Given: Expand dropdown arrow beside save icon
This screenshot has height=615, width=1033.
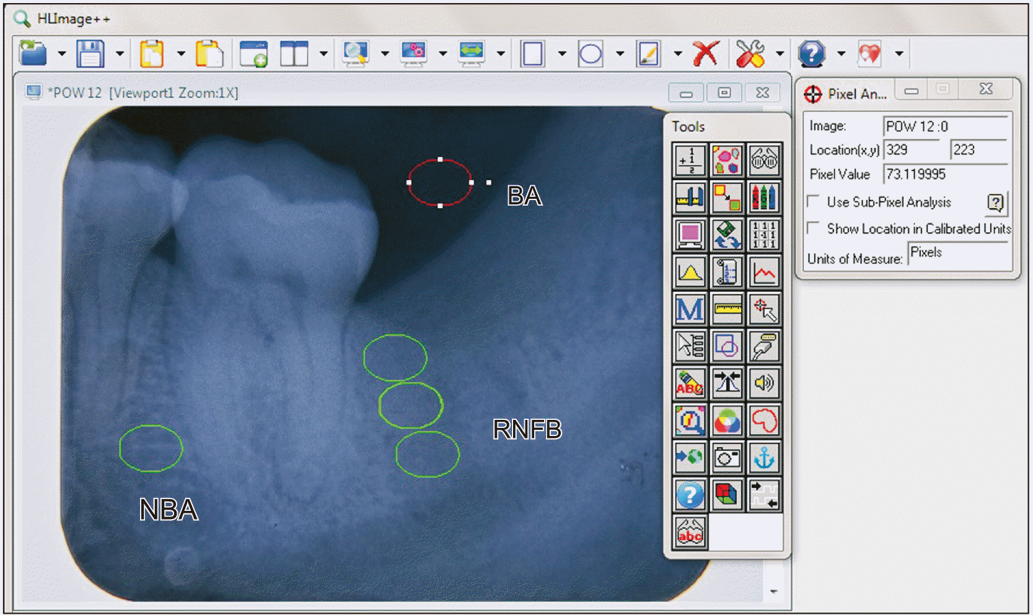Looking at the screenshot, I should point(120,54).
